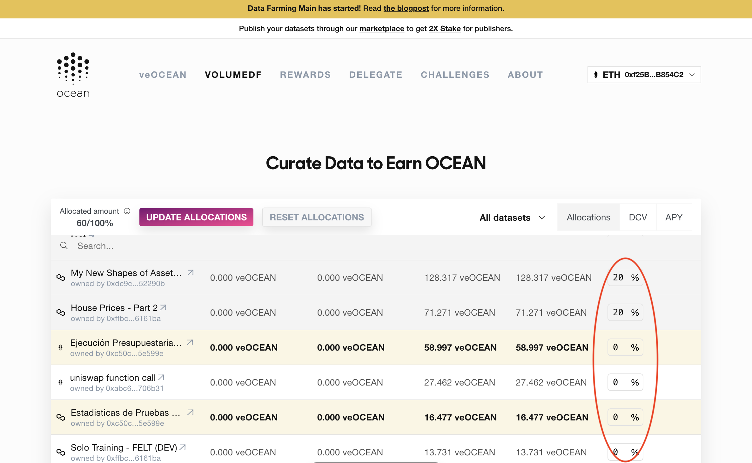Click RESET ALLOCATIONS button

[317, 217]
